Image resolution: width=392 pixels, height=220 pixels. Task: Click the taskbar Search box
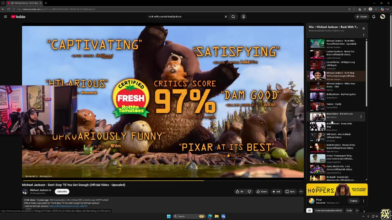click(x=189, y=216)
